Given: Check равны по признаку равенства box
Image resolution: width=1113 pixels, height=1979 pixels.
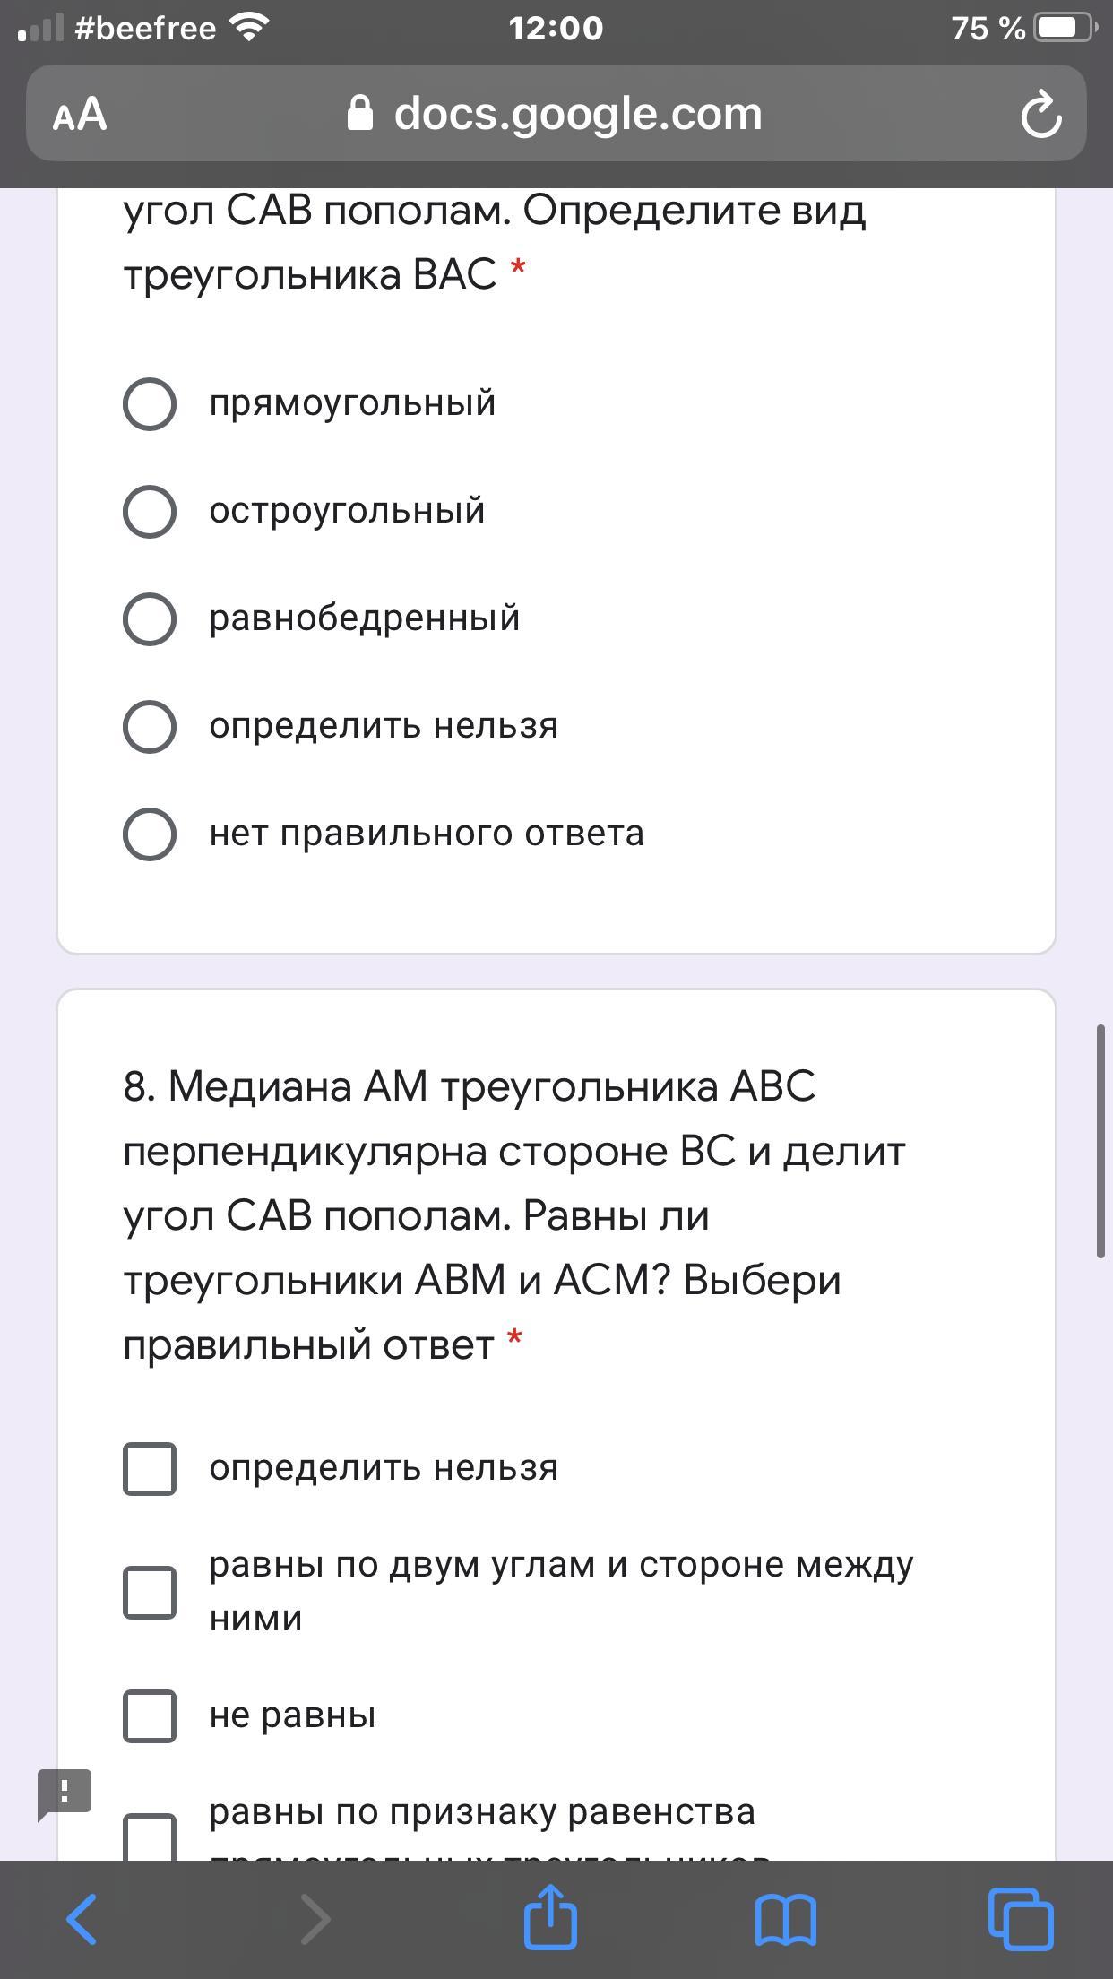Looking at the screenshot, I should (150, 1836).
